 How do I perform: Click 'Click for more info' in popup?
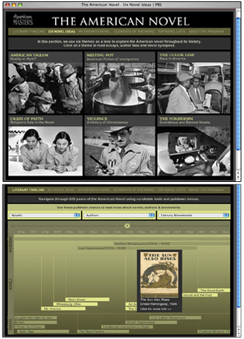155,309
